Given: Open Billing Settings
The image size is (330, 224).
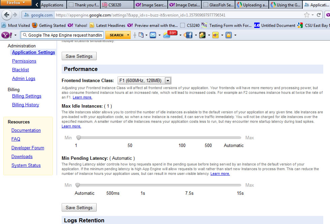Looking at the screenshot, I should click(26, 96).
